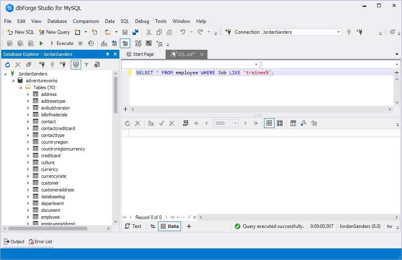Switch to Data view tab
This screenshot has width=402, height=260.
(170, 226)
